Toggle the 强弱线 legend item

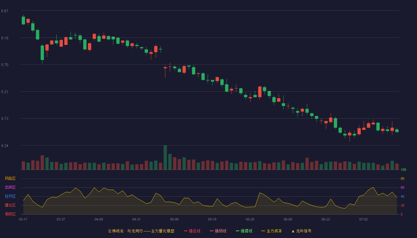point(218,231)
